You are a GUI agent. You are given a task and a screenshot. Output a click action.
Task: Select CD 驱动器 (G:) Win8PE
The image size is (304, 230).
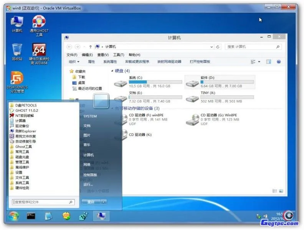[213, 119]
